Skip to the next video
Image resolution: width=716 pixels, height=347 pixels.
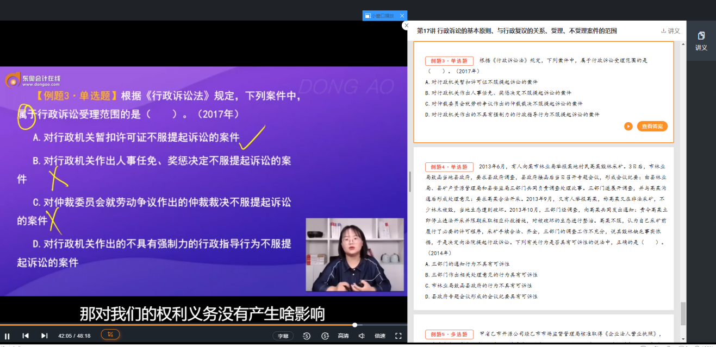tap(45, 336)
